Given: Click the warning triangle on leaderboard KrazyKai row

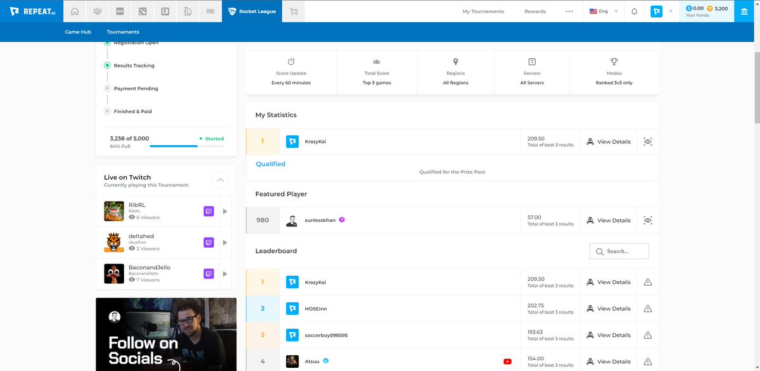Looking at the screenshot, I should (647, 282).
